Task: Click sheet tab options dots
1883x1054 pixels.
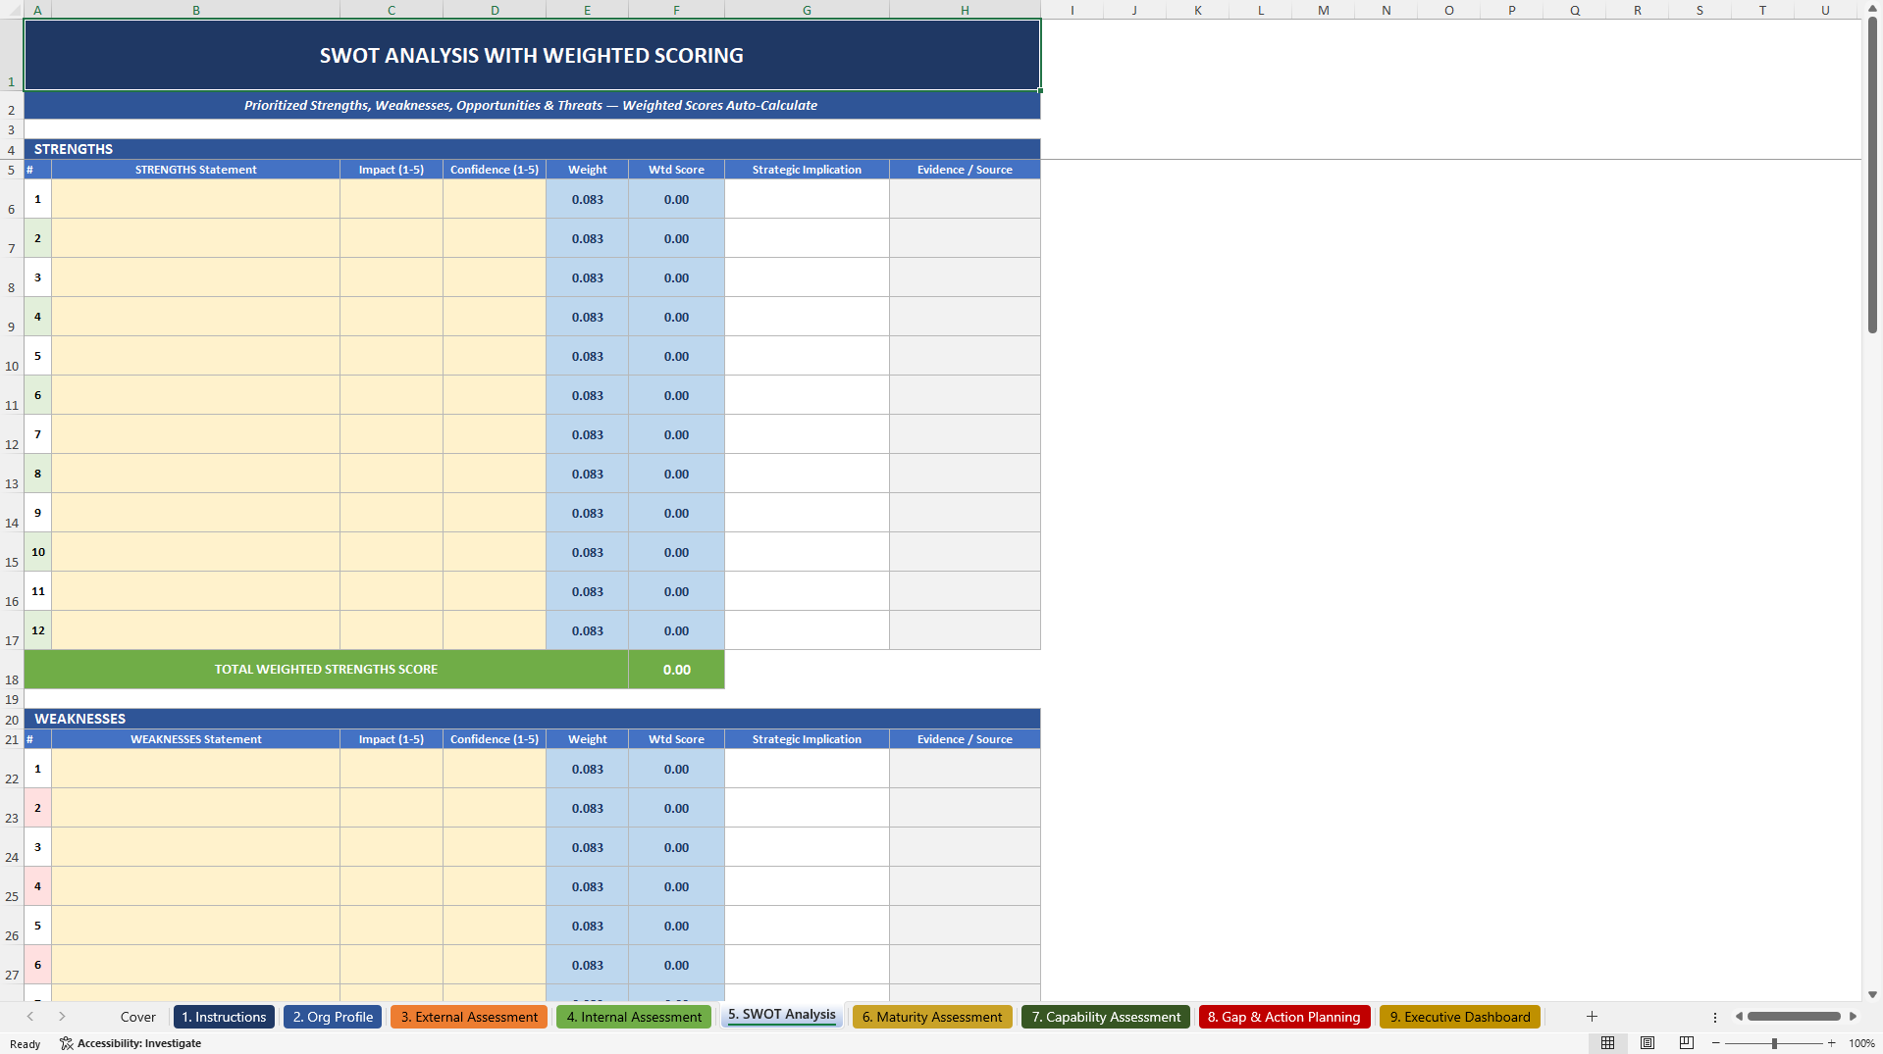Action: point(1715,1017)
